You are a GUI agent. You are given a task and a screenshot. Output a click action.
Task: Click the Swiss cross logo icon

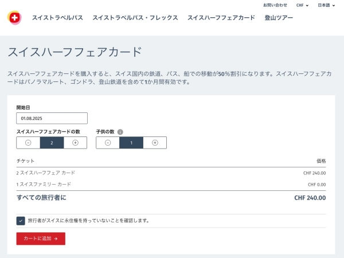pyautogui.click(x=14, y=18)
